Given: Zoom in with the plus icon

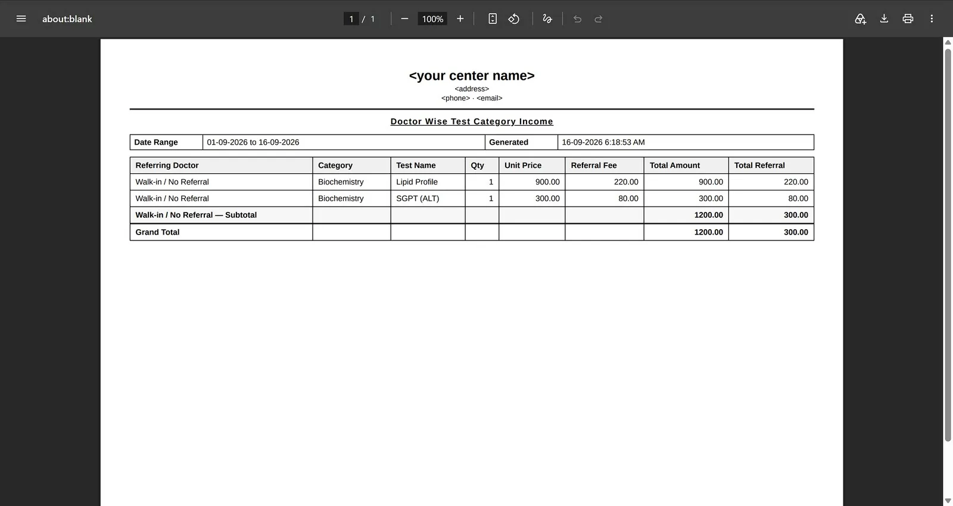Looking at the screenshot, I should (460, 18).
